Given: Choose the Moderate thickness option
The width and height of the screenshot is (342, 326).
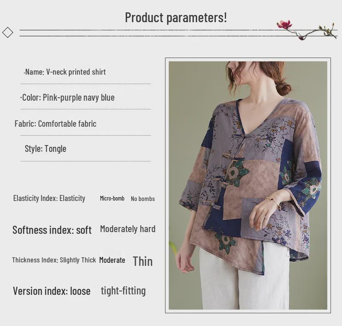Looking at the screenshot, I should click(112, 260).
